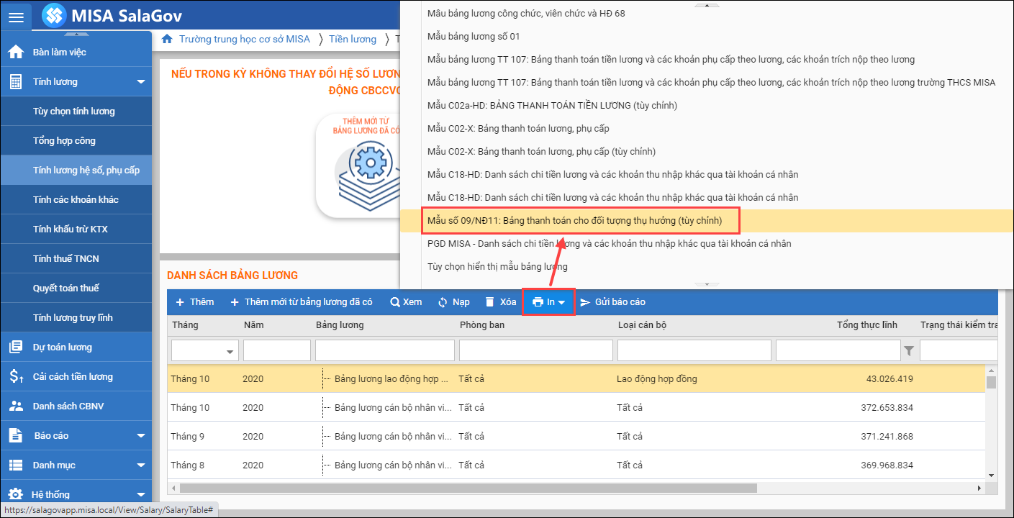Click the MISA SalaGov logo icon
Viewport: 1014px width, 518px height.
coord(53,15)
